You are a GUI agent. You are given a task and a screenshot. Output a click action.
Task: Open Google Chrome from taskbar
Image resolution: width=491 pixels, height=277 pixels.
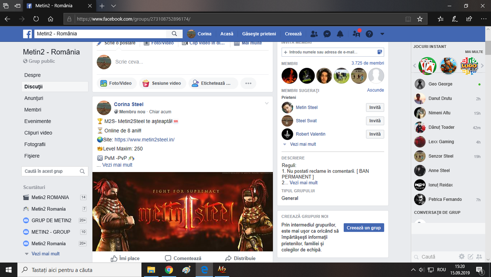(169, 270)
